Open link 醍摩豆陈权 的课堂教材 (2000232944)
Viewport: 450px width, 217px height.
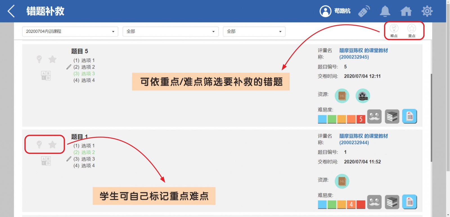tap(363, 139)
